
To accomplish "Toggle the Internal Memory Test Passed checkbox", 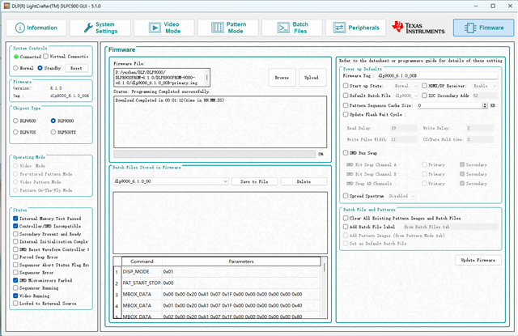I will pos(15,219).
